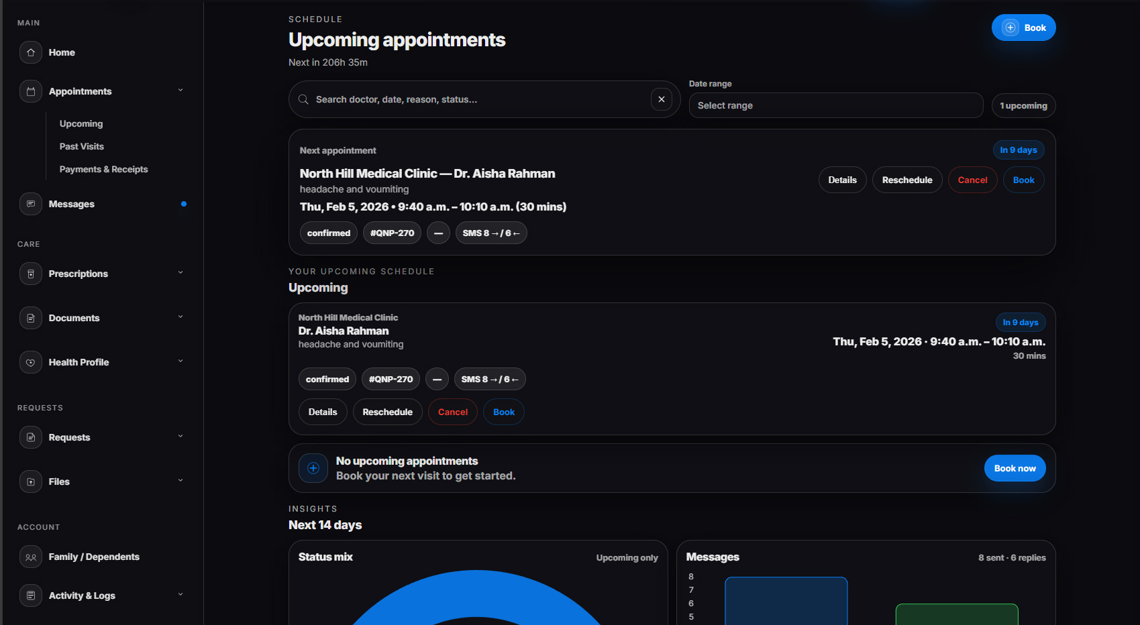Click the Prescriptions icon under Care
Screen dimensions: 1140x625
pyautogui.click(x=30, y=274)
